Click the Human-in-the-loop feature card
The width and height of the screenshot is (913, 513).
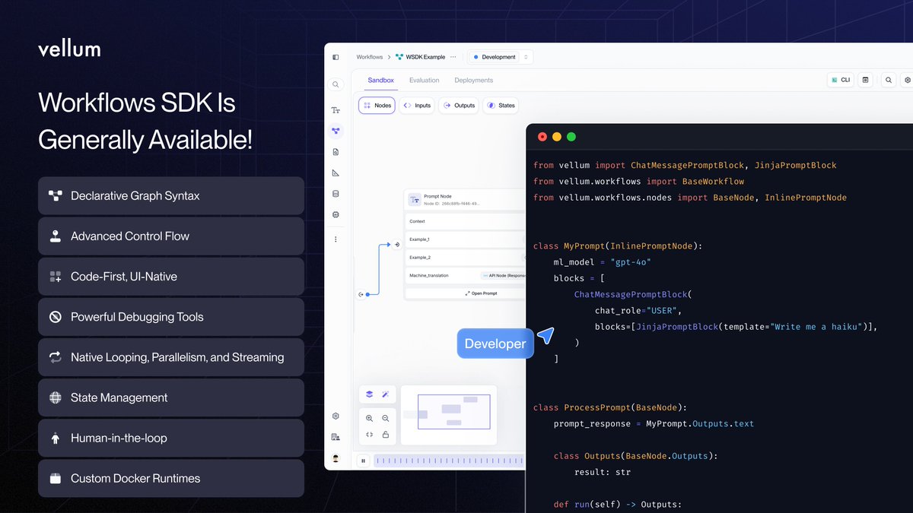coord(171,438)
